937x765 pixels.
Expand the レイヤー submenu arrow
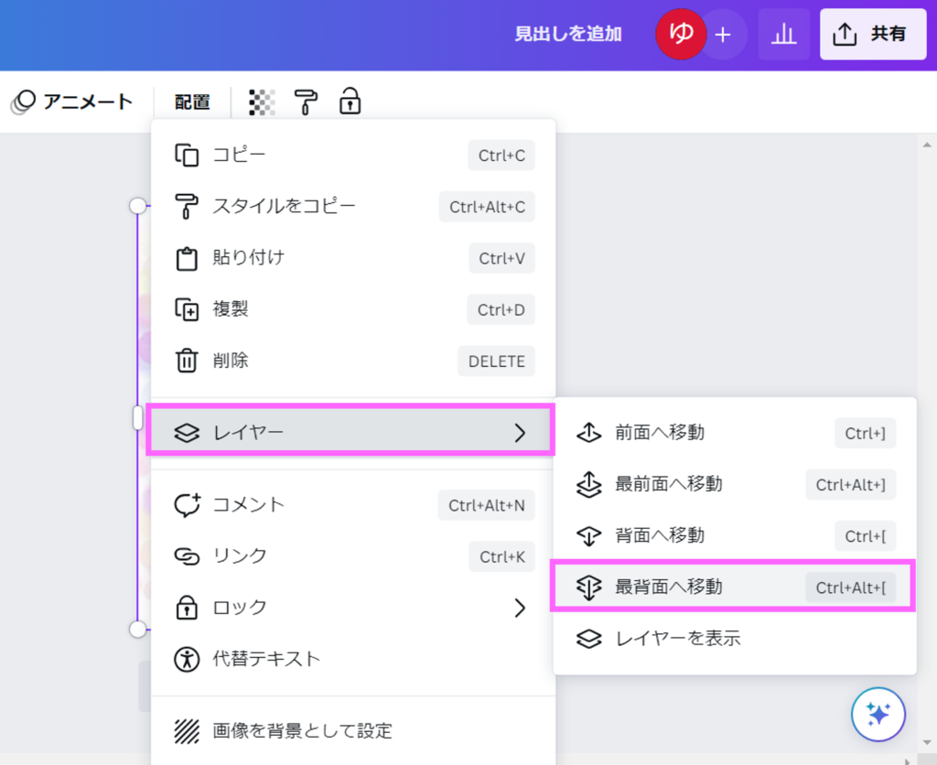click(520, 433)
